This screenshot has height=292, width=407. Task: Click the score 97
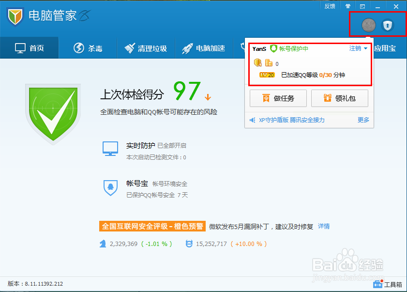pyautogui.click(x=187, y=91)
